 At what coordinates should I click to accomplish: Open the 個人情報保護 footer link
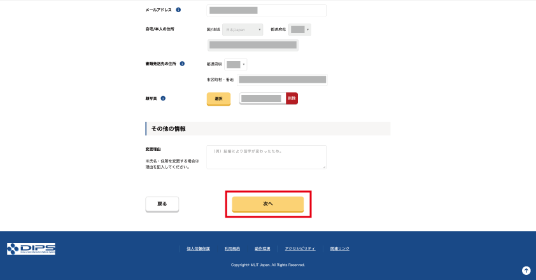(198, 249)
